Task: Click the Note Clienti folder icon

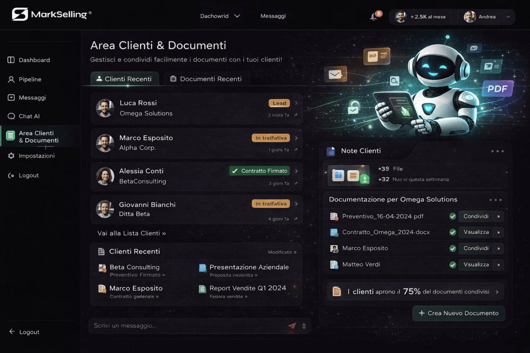Action: [331, 151]
